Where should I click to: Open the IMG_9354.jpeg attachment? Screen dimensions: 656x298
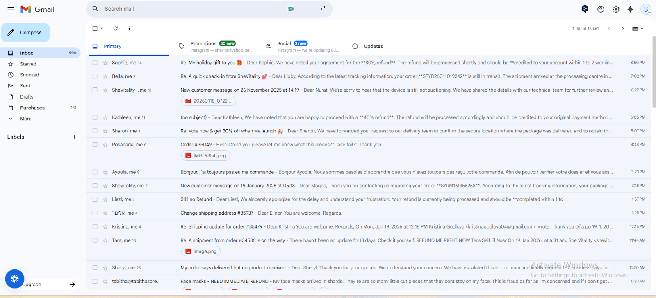pyautogui.click(x=206, y=156)
